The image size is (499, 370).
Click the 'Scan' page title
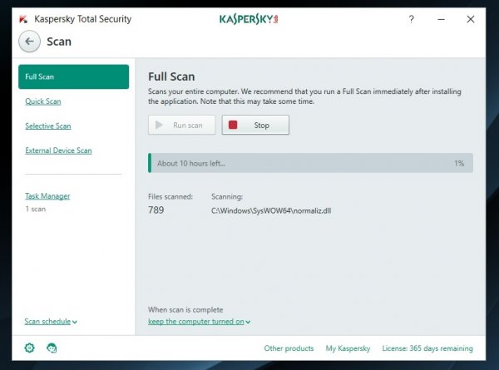tap(59, 42)
